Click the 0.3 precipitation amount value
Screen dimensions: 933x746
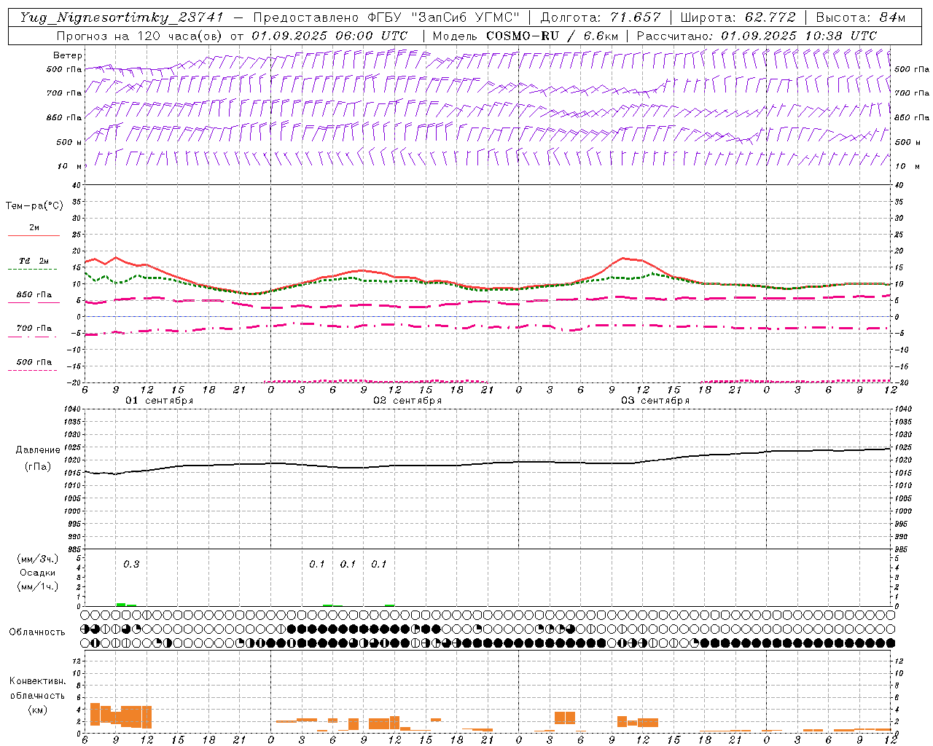[x=131, y=564]
